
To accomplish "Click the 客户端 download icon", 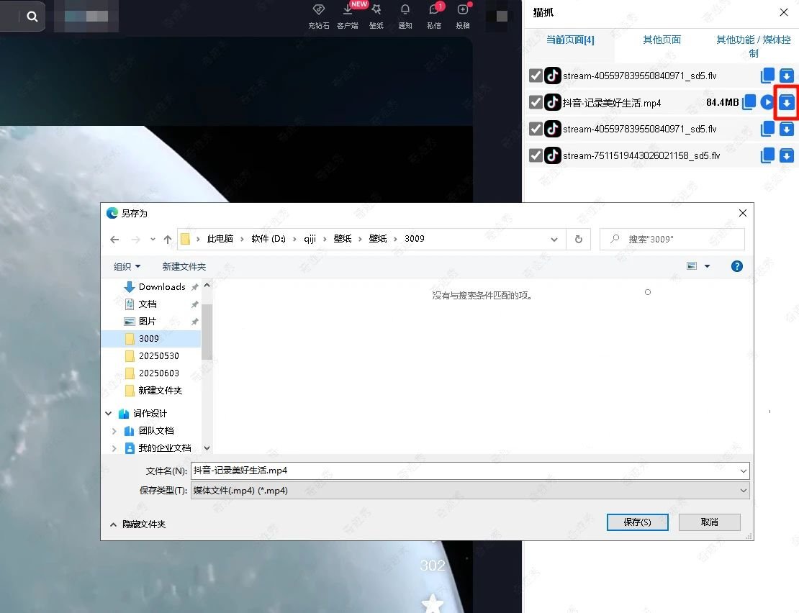I will 348,13.
